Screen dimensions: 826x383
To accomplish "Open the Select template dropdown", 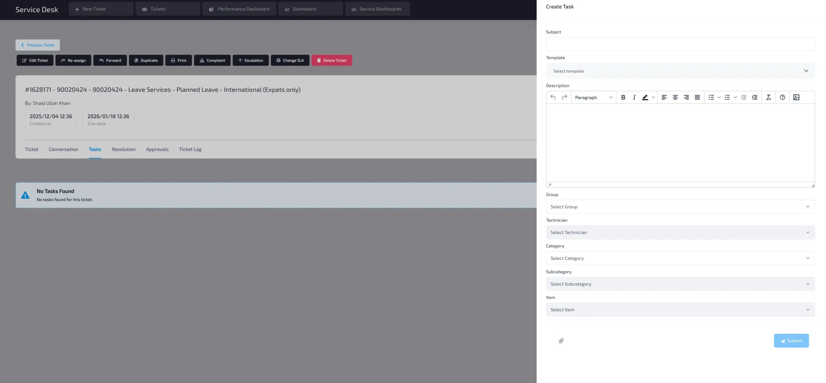I will pos(680,71).
